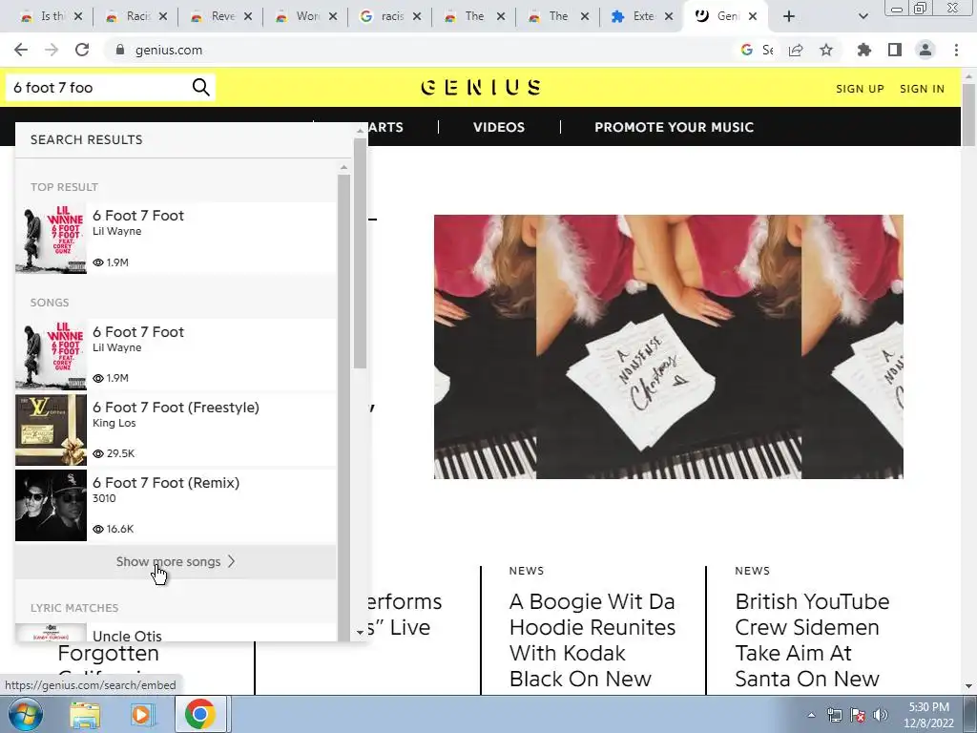This screenshot has height=733, width=977.
Task: Switch to the 'Is th' tab
Action: (52, 16)
